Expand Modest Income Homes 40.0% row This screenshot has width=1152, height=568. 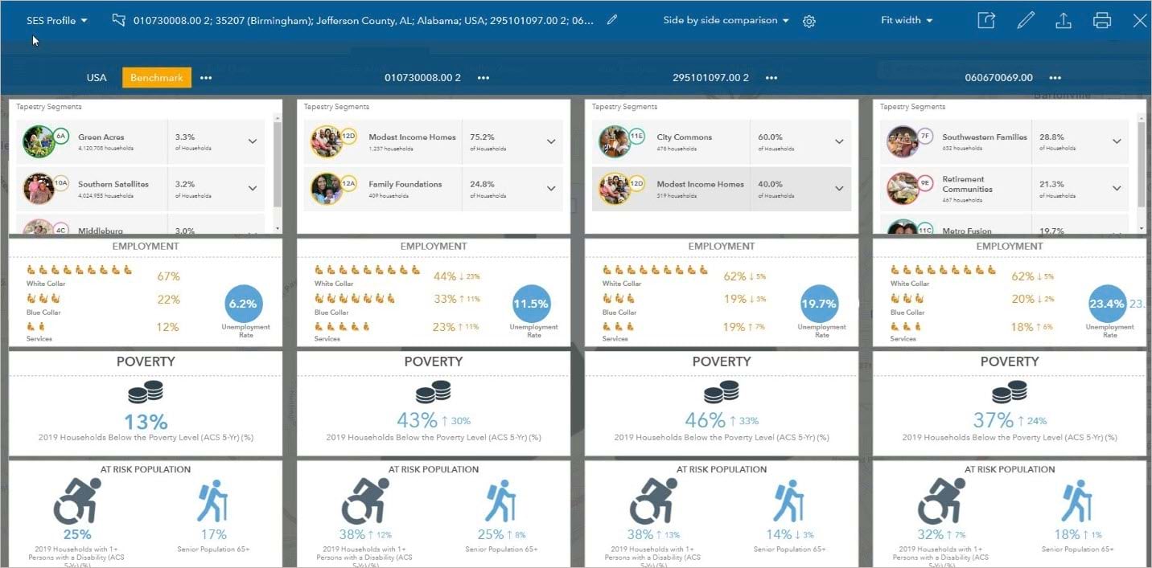point(839,189)
